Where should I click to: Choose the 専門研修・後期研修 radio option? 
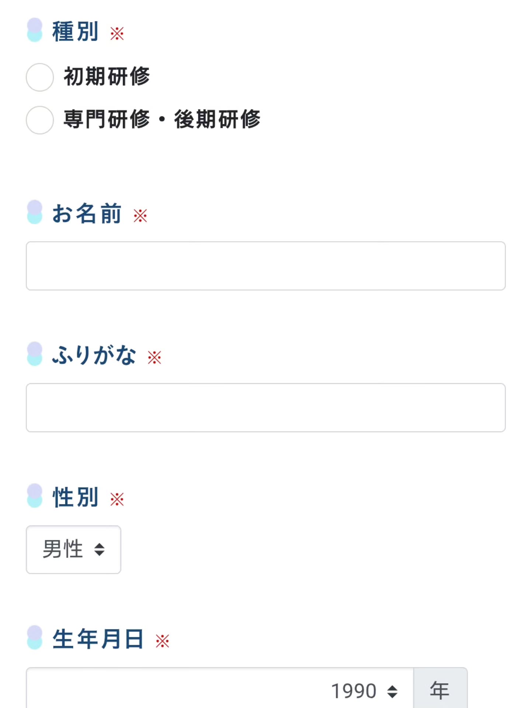tap(40, 120)
